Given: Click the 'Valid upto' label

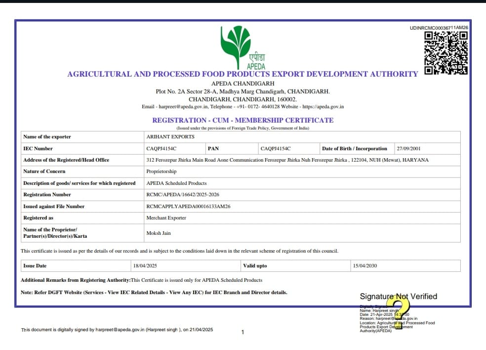Looking at the screenshot, I should [x=255, y=266].
